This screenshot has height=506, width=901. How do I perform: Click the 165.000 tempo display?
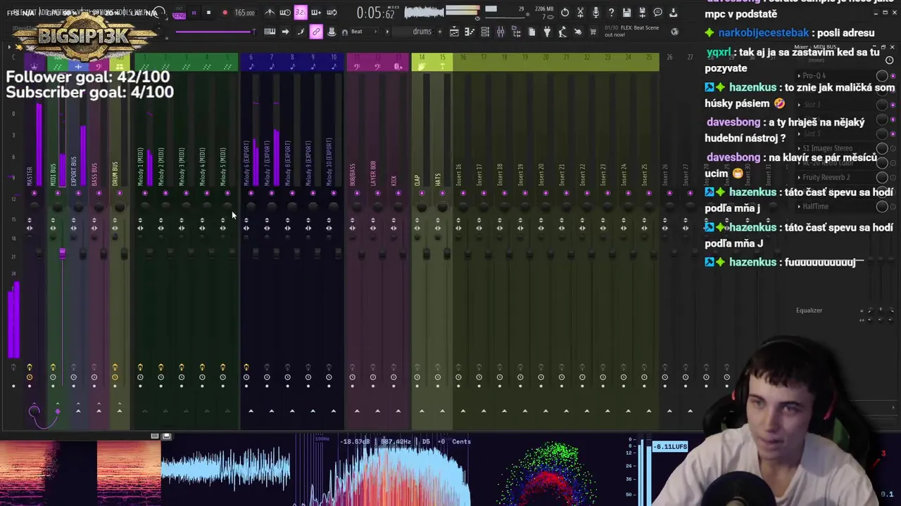[244, 13]
